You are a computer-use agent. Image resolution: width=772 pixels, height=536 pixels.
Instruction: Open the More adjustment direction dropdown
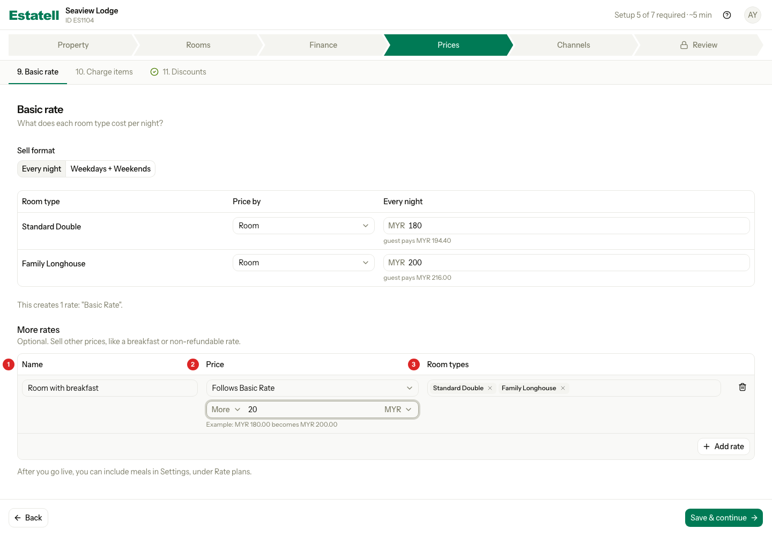click(x=226, y=410)
